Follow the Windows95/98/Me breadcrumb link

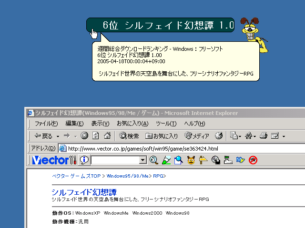pos(127,176)
